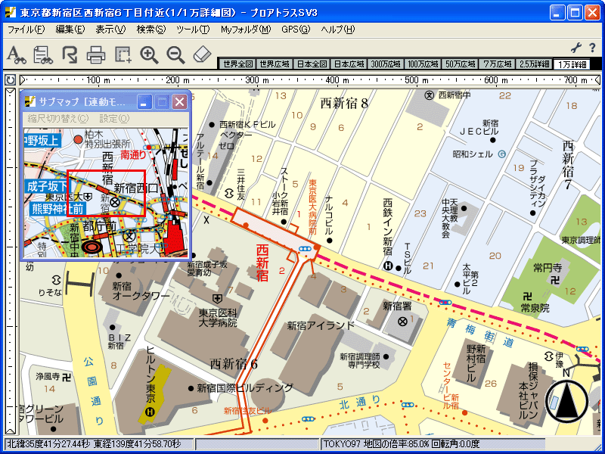Open the GPS(G) menu
The width and height of the screenshot is (605, 454).
(x=296, y=30)
